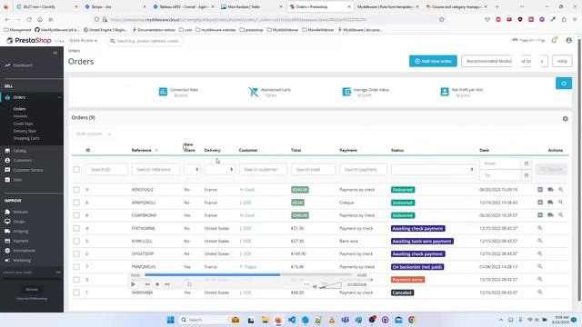Image resolution: width=582 pixels, height=327 pixels.
Task: View delivery slip for order ANGFUGIZ
Action: click(550, 190)
